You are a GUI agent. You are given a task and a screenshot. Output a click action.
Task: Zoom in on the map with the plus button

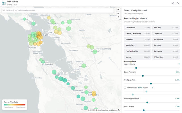(x=118, y=10)
